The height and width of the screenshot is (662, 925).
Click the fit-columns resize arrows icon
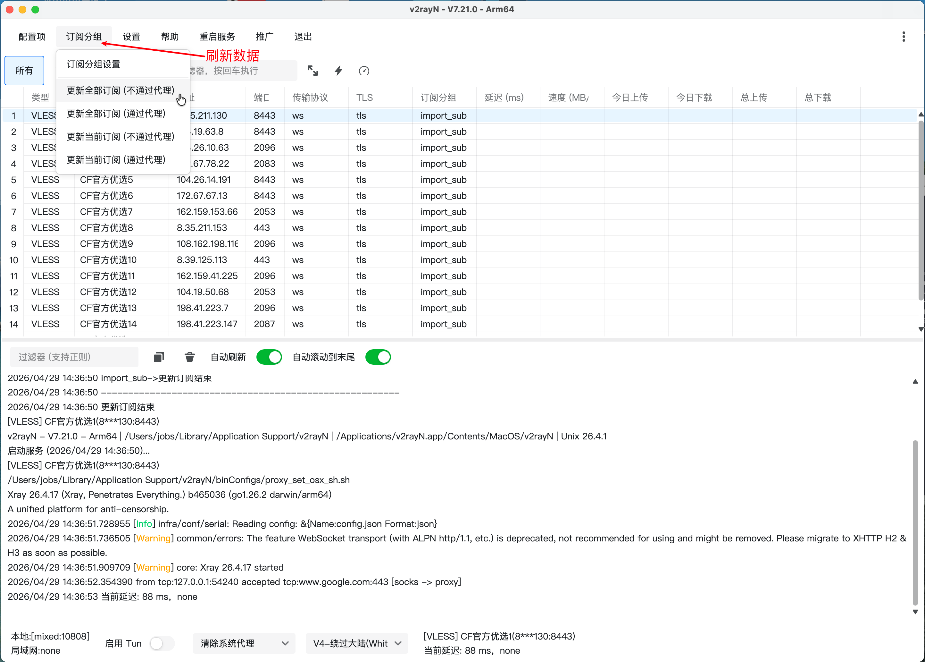pyautogui.click(x=312, y=71)
